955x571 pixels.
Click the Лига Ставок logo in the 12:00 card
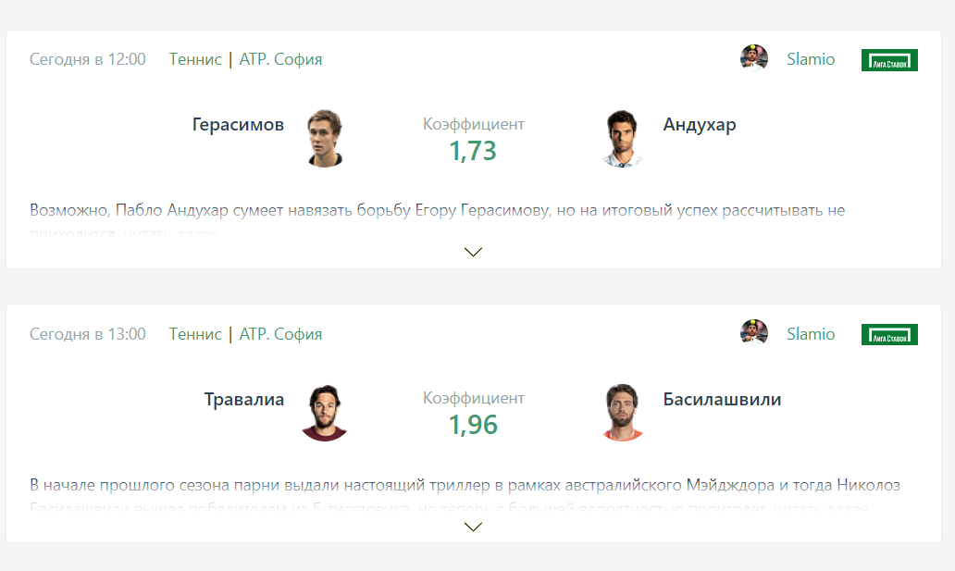coord(889,60)
